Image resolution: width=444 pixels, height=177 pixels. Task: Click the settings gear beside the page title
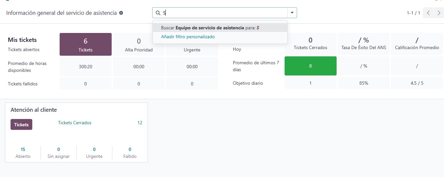[121, 13]
